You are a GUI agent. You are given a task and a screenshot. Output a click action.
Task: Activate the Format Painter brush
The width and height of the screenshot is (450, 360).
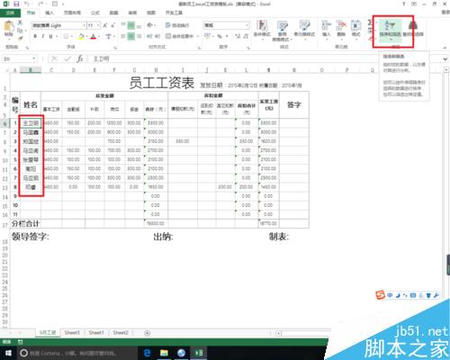pos(20,38)
